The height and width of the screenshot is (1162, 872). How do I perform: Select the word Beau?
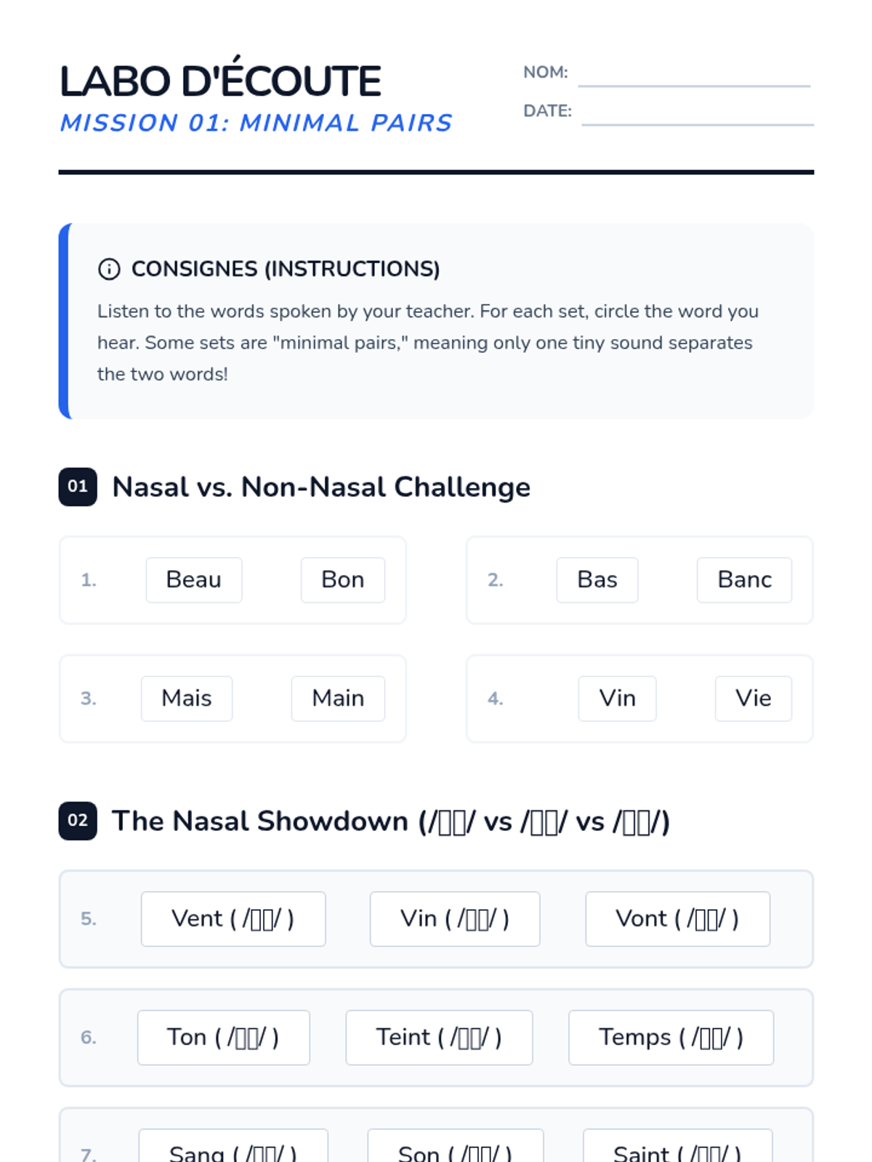click(x=194, y=580)
